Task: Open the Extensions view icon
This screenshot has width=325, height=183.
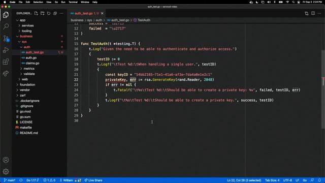Action: pyautogui.click(x=6, y=62)
